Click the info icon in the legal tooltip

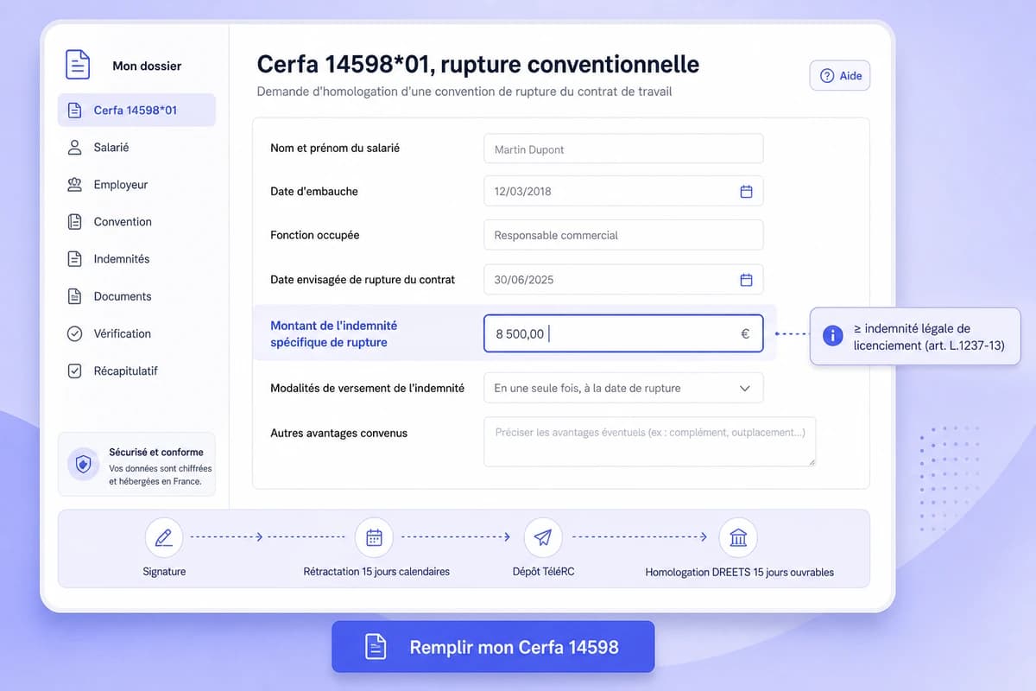pyautogui.click(x=832, y=335)
